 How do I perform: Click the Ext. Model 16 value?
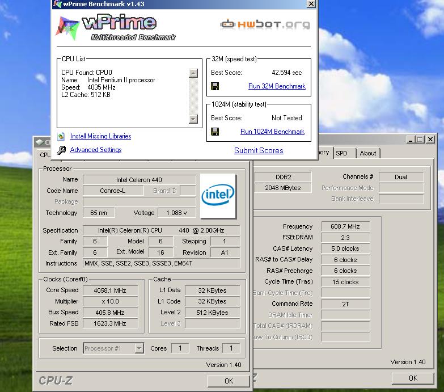coord(160,252)
